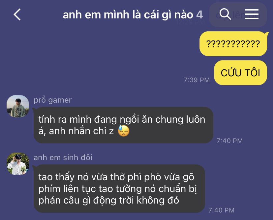Open anh em sinh đôi's avatar
This screenshot has width=273, height=220.
18,163
